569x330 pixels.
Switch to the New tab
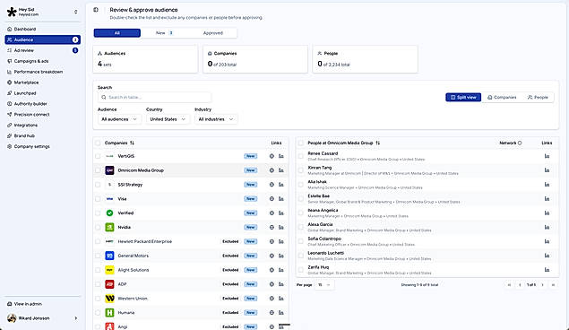pyautogui.click(x=164, y=33)
